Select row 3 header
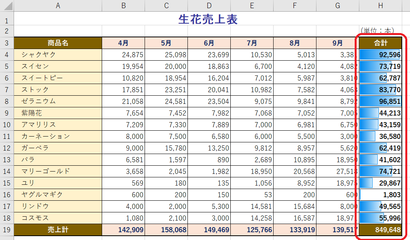Viewport: 410px width, 240px height. [7, 43]
